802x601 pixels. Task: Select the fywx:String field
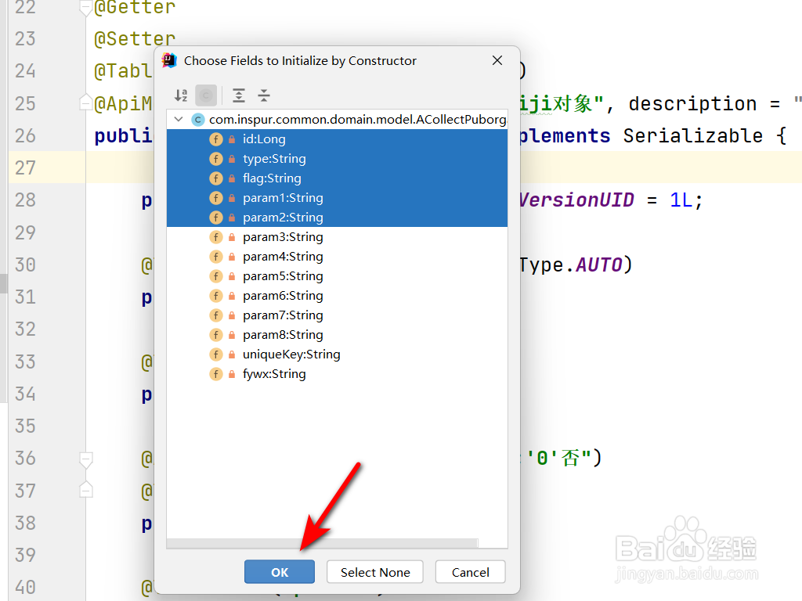(337, 374)
